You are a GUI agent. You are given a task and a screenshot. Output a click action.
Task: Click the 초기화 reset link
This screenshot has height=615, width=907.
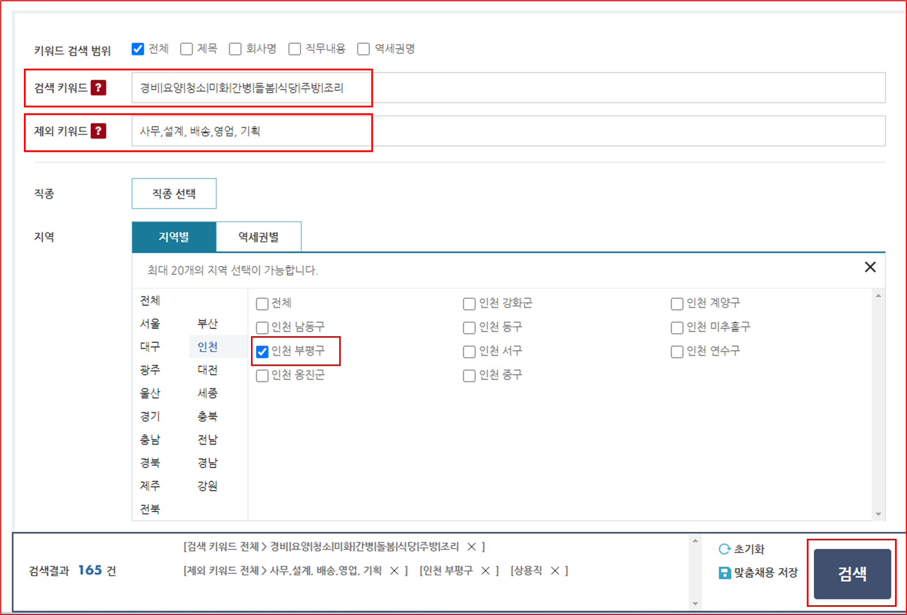coord(749,549)
